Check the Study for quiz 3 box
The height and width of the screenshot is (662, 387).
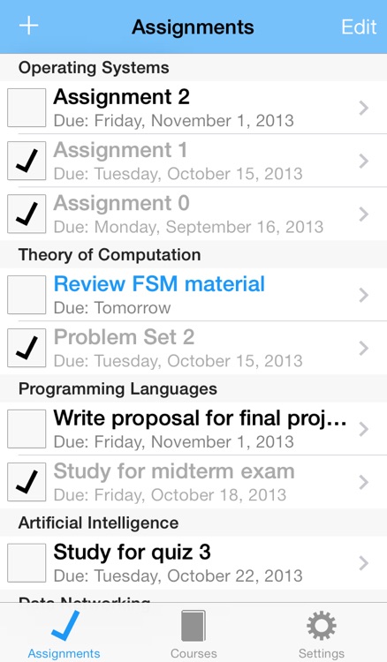[x=27, y=563]
